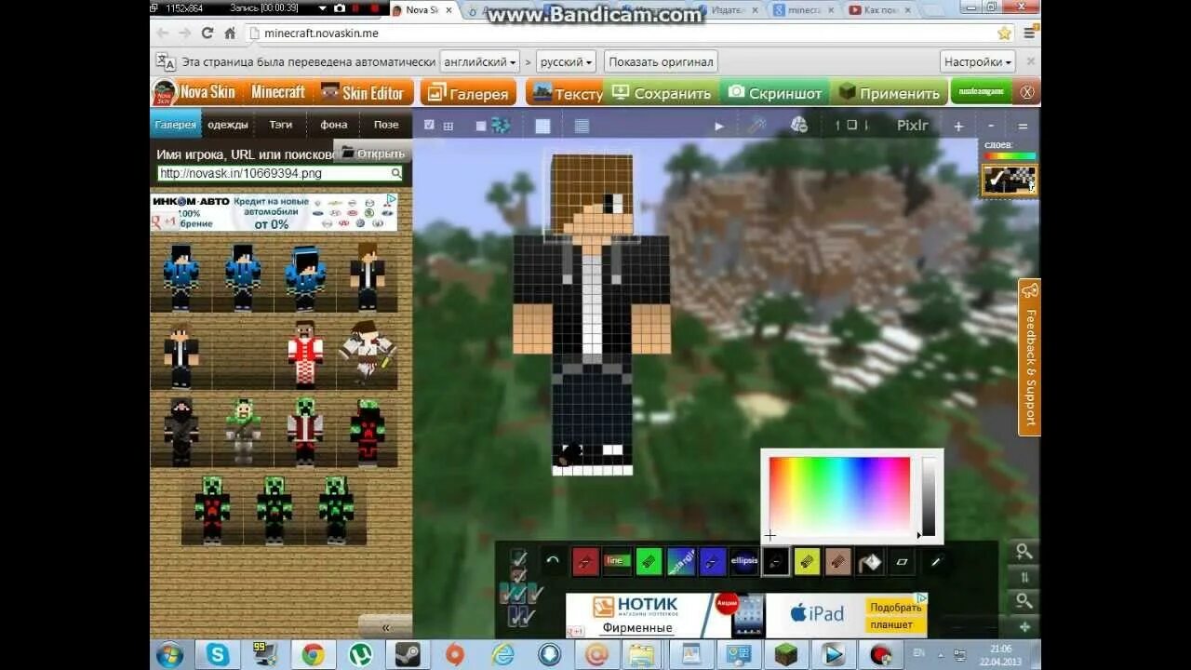The image size is (1191, 670).
Task: Open the Minecraft grass block taskbar icon
Action: (786, 654)
